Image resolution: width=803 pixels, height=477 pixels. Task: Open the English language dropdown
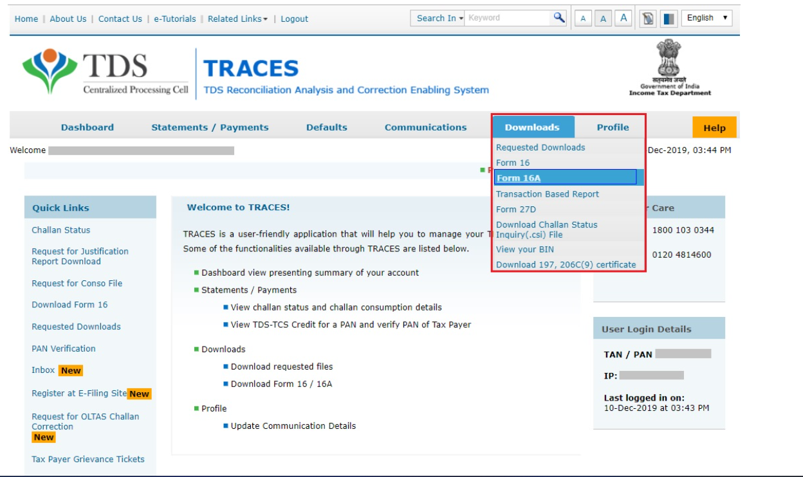click(706, 18)
